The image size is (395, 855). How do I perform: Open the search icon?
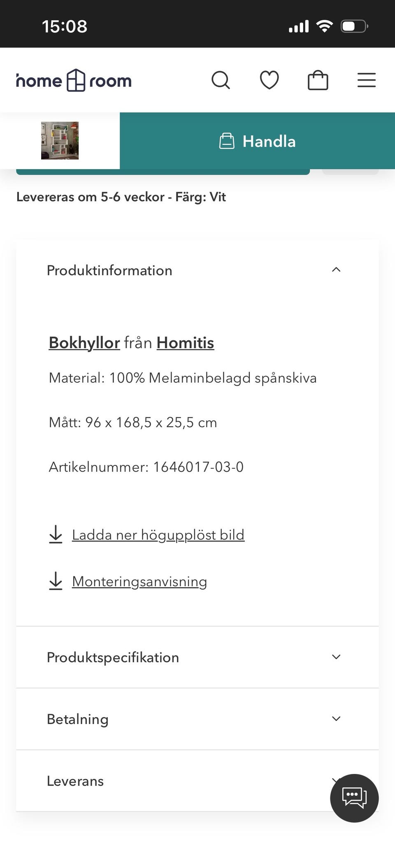221,80
